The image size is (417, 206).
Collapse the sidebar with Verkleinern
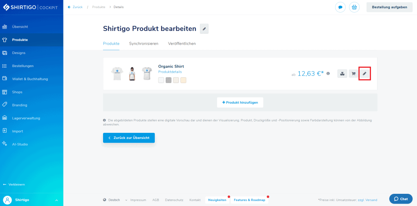click(x=14, y=184)
